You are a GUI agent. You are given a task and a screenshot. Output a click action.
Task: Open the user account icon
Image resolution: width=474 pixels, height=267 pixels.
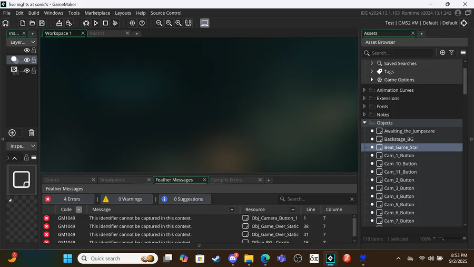pyautogui.click(x=458, y=13)
